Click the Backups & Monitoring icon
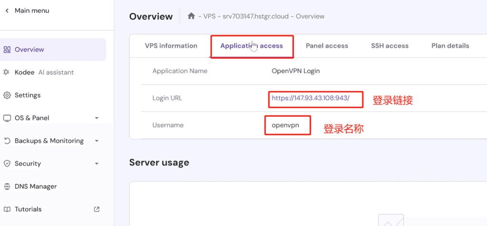487x226 pixels. pos(7,141)
